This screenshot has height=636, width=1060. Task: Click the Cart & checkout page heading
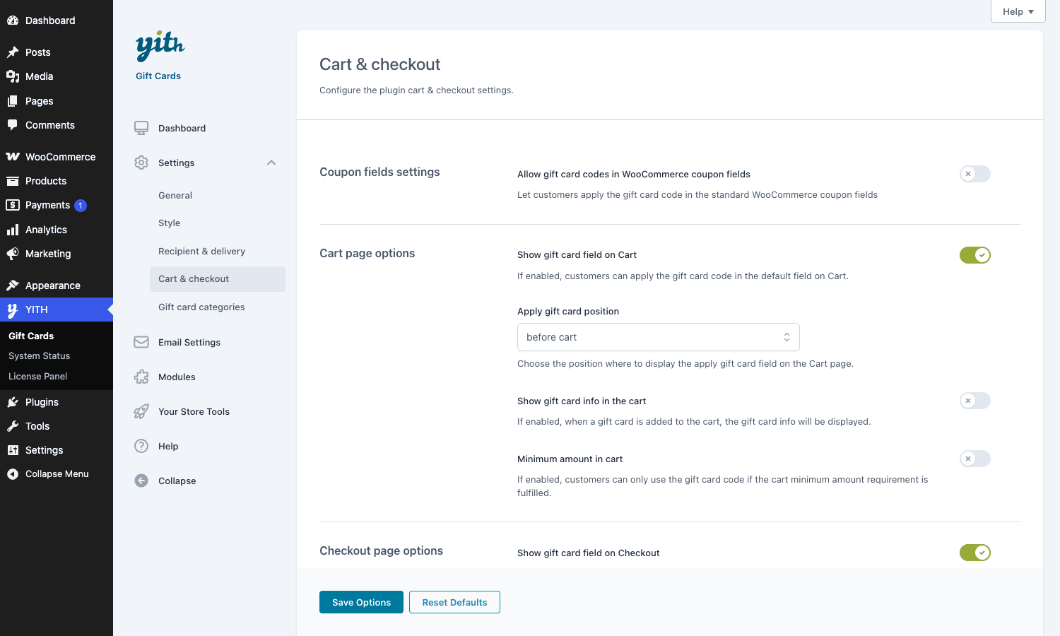pos(380,64)
